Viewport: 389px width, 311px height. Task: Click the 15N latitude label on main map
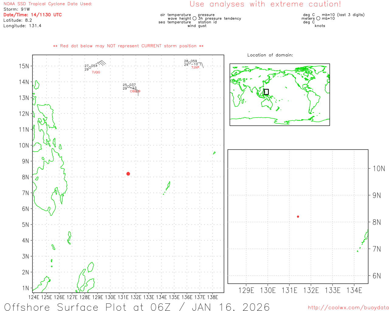tap(24, 66)
